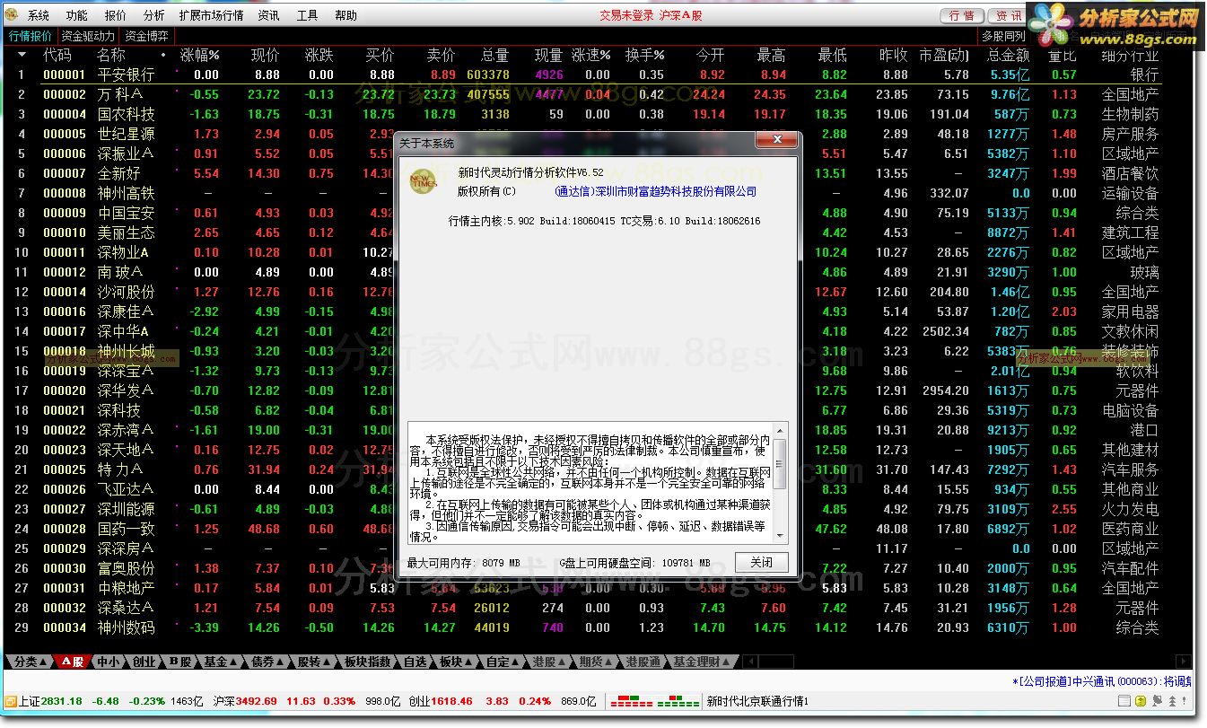Viewport: 1207px width, 728px height.
Task: Select the 创业 bottom tab
Action: tap(144, 662)
